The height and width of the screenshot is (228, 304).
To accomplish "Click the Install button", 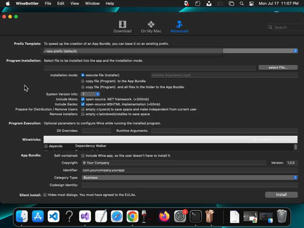I will click(281, 195).
